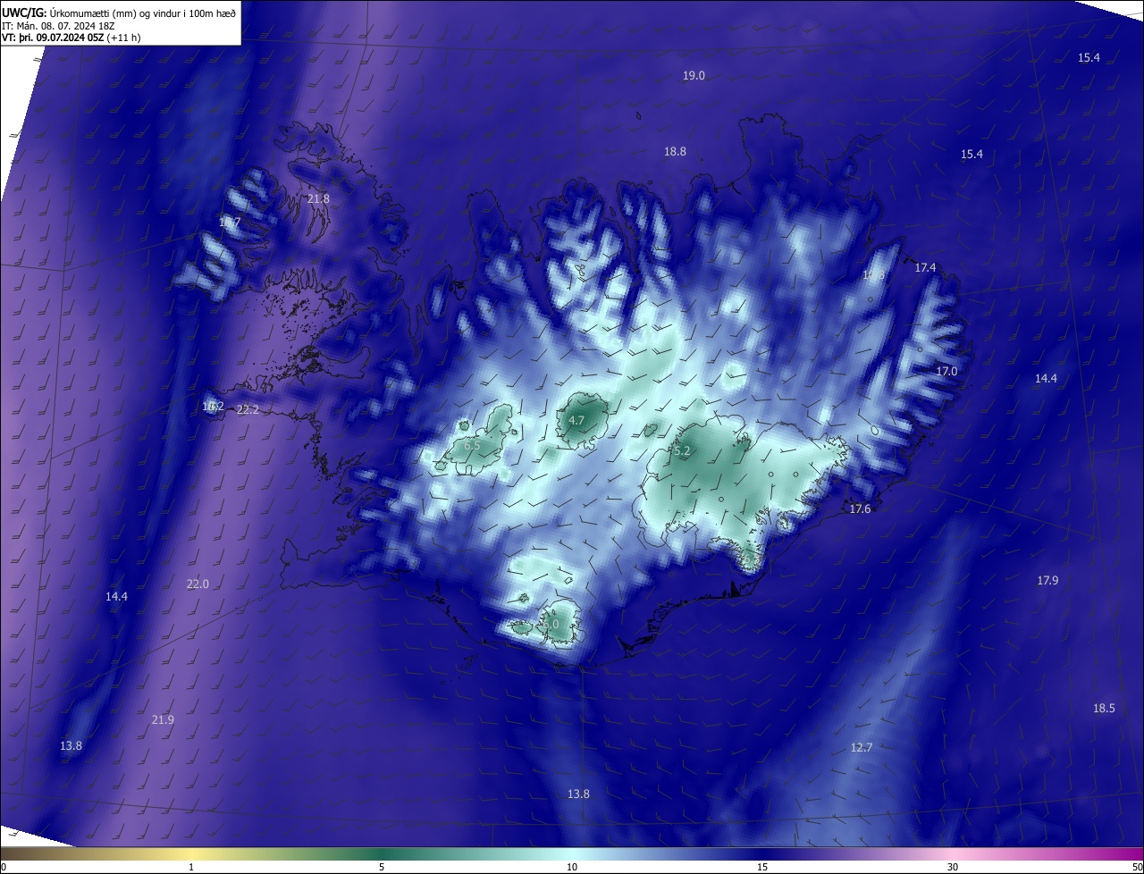Click the 17.0 value label on the map

tap(946, 371)
